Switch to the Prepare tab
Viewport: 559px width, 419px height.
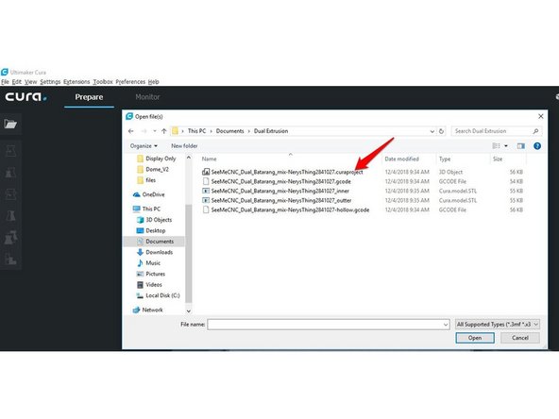tap(89, 97)
